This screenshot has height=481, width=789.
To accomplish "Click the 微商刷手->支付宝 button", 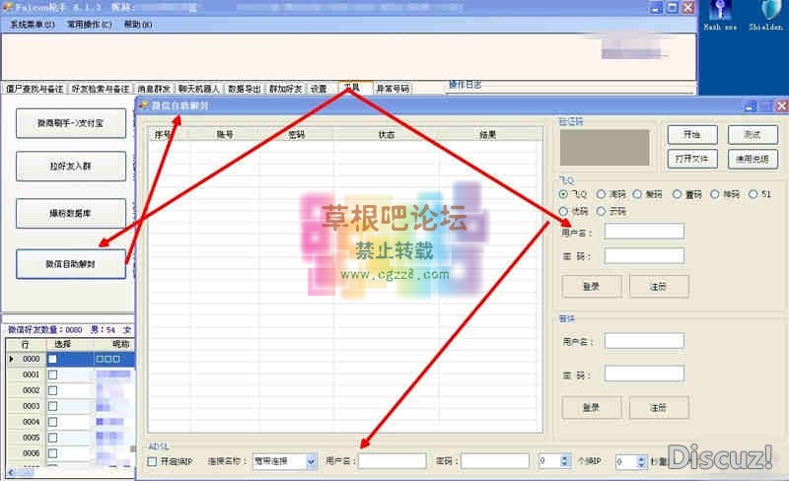I will point(71,123).
